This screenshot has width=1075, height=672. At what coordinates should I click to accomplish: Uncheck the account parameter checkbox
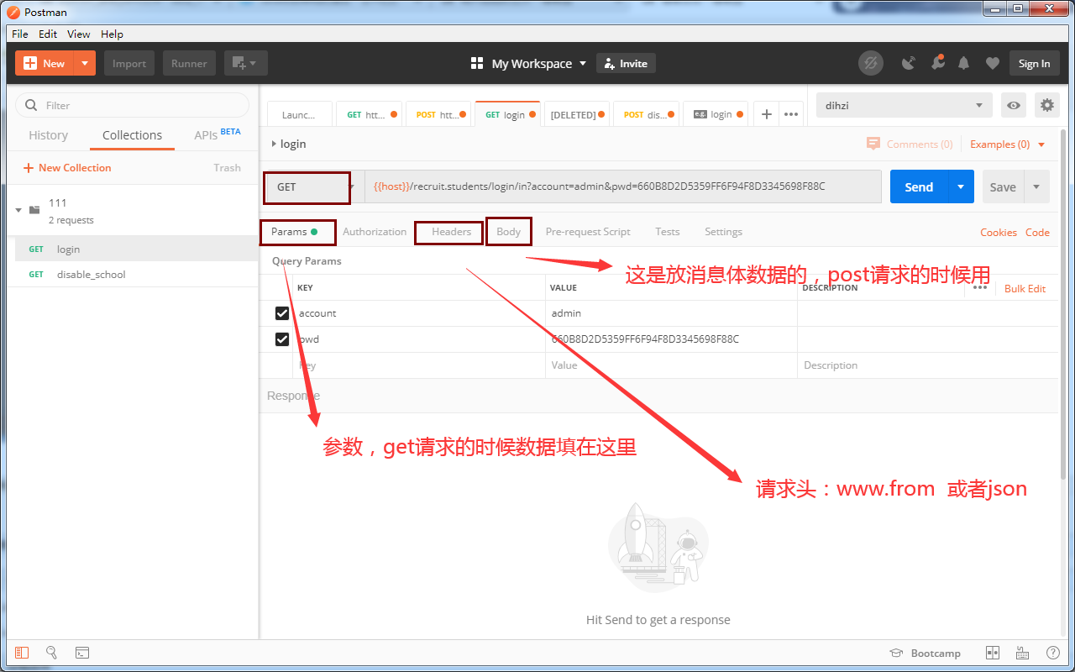pos(282,313)
